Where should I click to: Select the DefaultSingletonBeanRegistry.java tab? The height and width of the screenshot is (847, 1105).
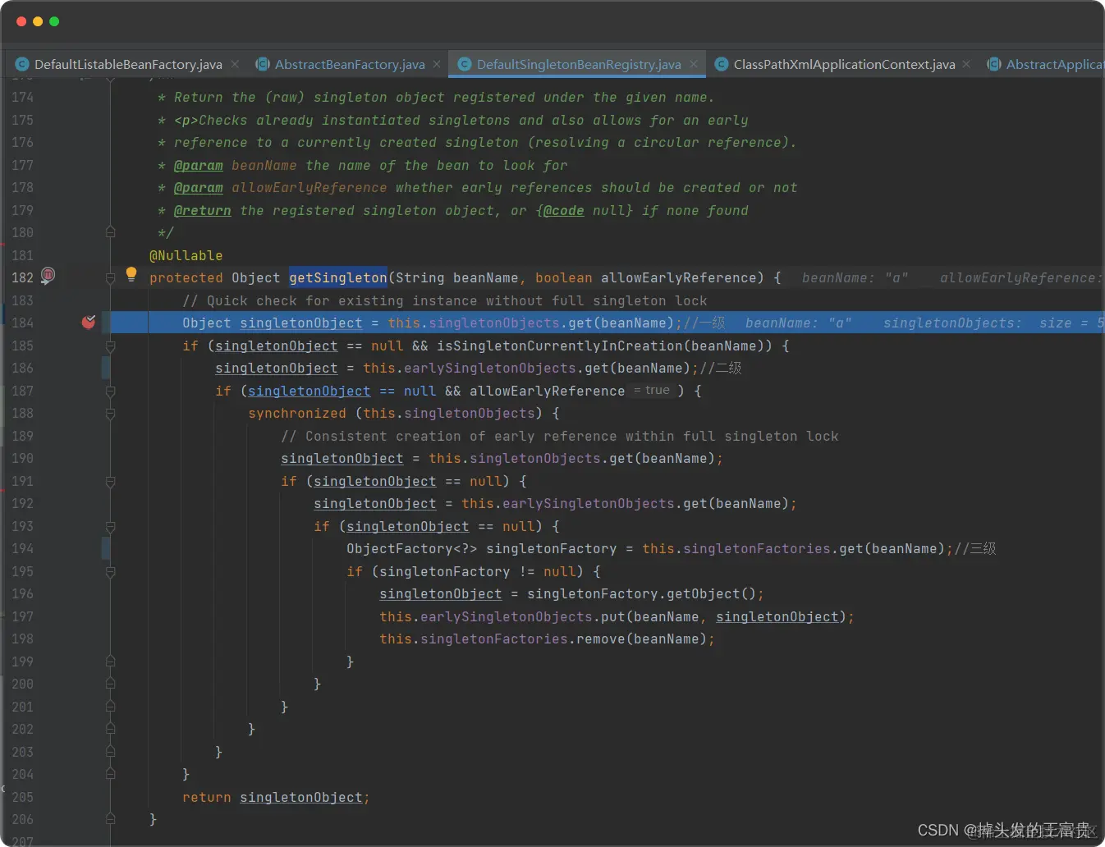[x=579, y=64]
